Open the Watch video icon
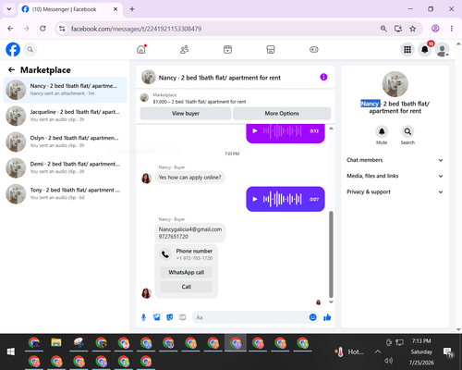Screen dimensions: 462x370 (227, 49)
